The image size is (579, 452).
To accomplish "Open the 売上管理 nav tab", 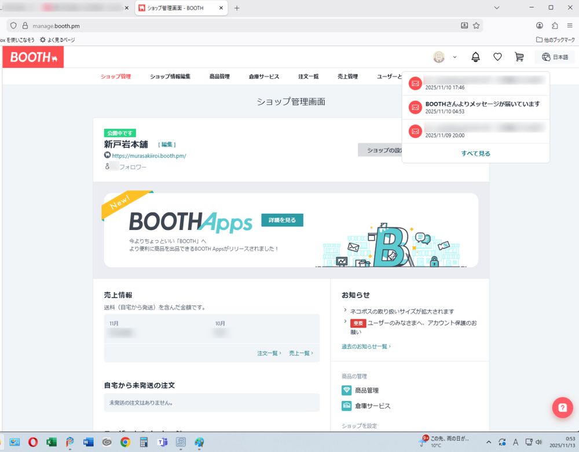I will point(347,76).
